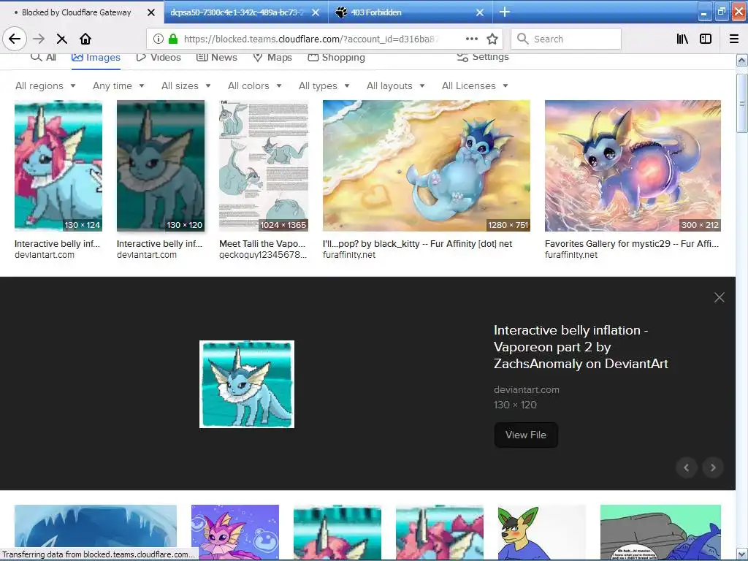Show previous image in detail panel
The image size is (748, 561).
687,467
